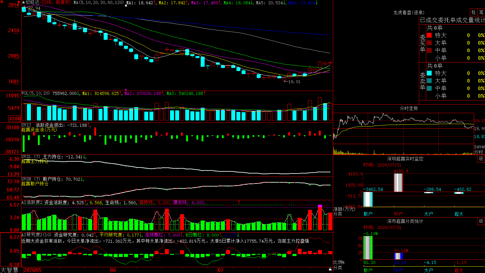Open 设 settings for 深圳超赢实时监控
This screenshot has height=273, width=485.
coord(481,159)
